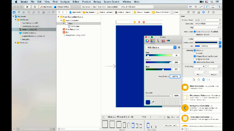234x131 pixels.
Task: Select the color wheel picker tab
Action: pos(147,41)
